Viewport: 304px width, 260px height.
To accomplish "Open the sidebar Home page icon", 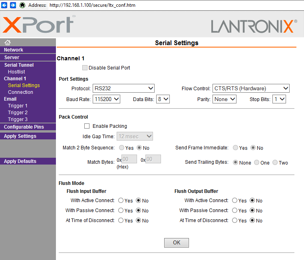I will 8,42.
